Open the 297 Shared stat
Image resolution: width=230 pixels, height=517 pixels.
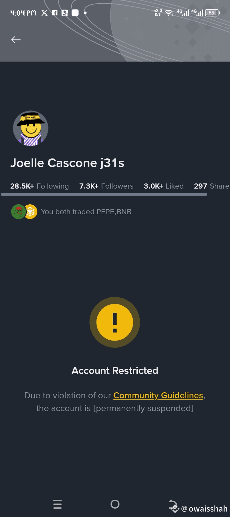(x=212, y=186)
